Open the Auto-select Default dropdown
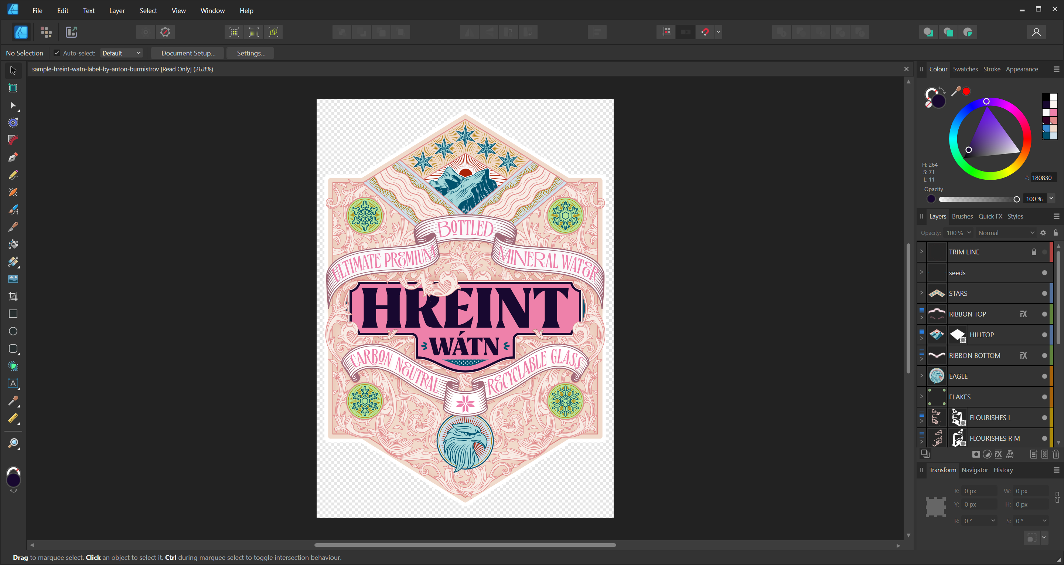The width and height of the screenshot is (1064, 565). pos(122,53)
